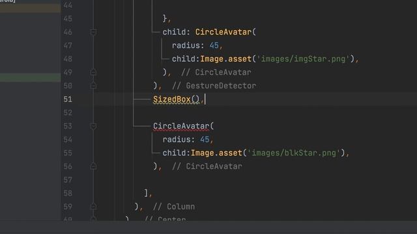Click the radius value 45 on line 47

click(x=214, y=45)
